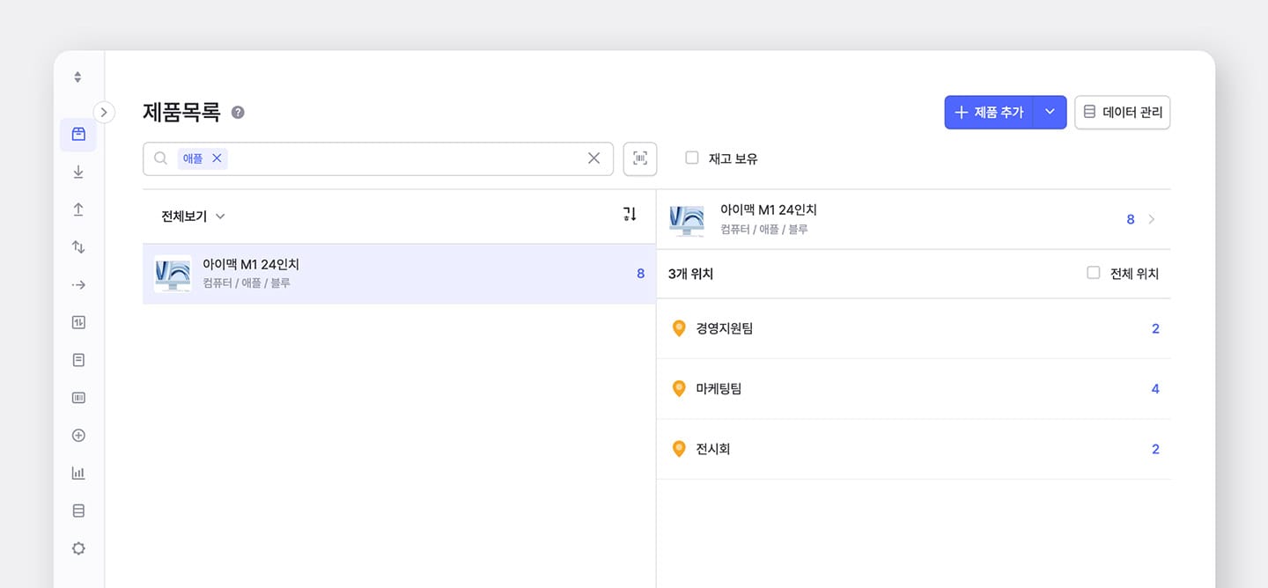Click the barcode scan button
1268x588 pixels.
[640, 158]
